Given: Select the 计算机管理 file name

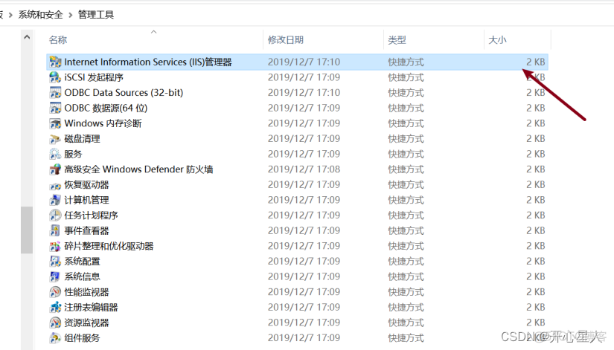Looking at the screenshot, I should pyautogui.click(x=86, y=200).
